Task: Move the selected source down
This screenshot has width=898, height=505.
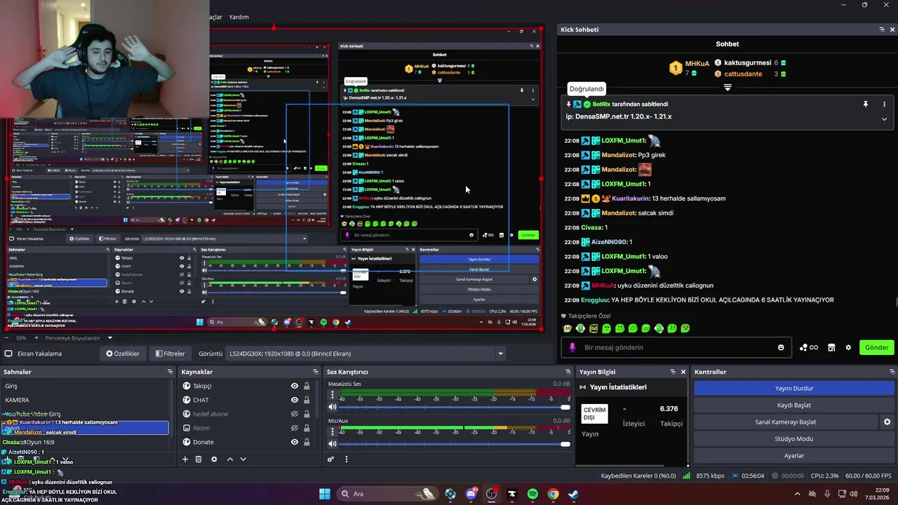Action: pyautogui.click(x=243, y=459)
